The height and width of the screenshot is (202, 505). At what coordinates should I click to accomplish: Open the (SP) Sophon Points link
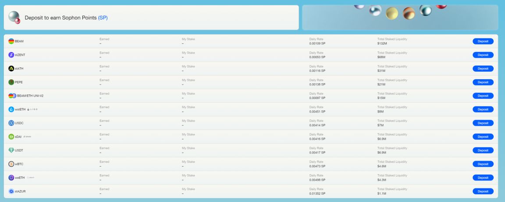click(103, 18)
